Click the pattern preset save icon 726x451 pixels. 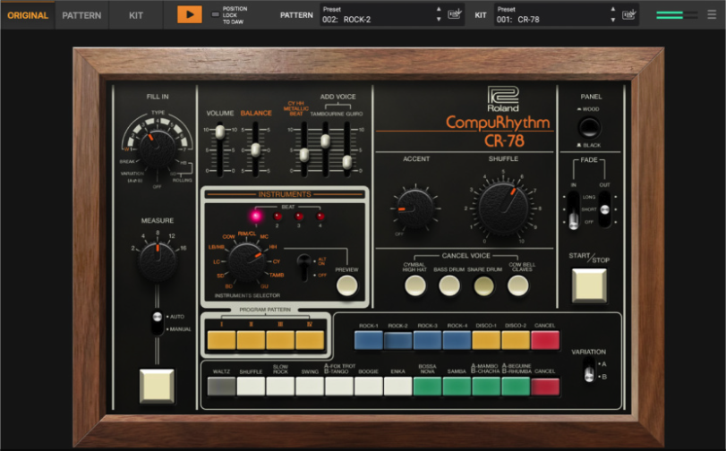coord(455,14)
